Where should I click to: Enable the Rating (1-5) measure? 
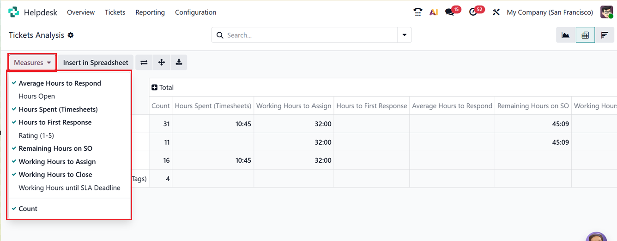point(36,135)
